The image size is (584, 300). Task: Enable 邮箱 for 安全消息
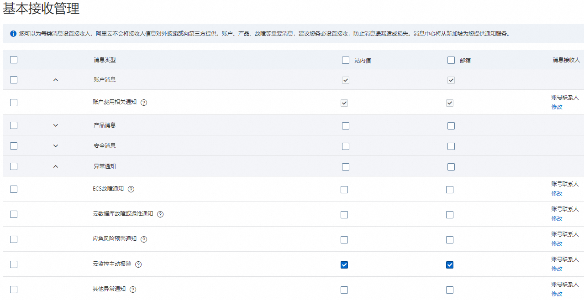click(451, 146)
